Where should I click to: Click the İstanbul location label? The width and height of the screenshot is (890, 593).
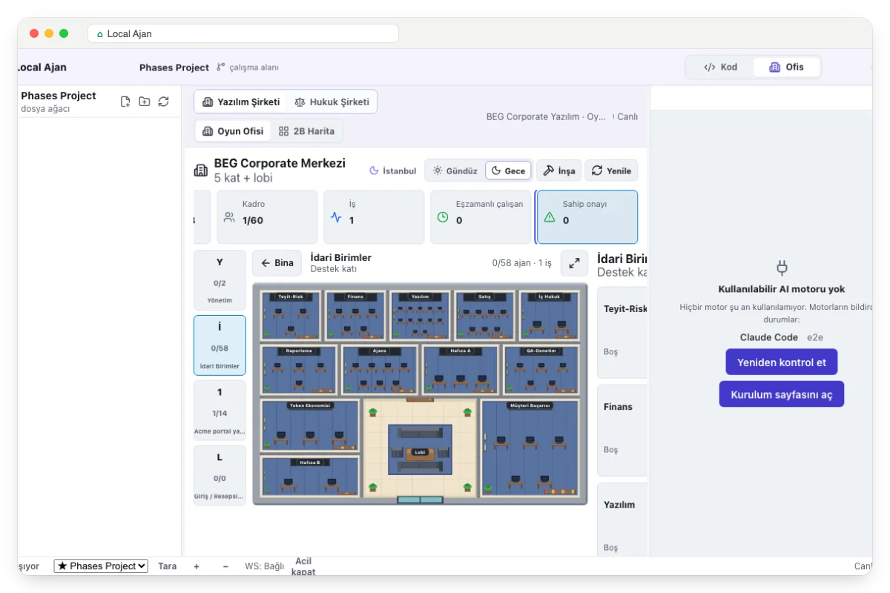point(393,170)
